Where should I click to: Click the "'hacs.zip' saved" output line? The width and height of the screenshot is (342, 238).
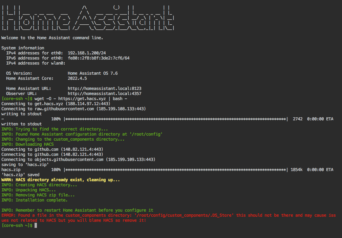pos(20,175)
